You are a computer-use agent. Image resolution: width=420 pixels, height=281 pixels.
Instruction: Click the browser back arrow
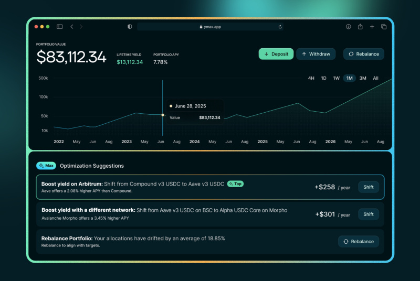(x=72, y=27)
